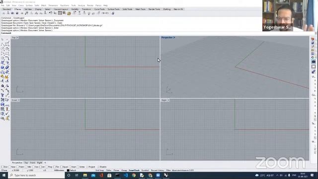Viewport: 318px width, 179px height.
Task: Open File Explorer from taskbar
Action: tap(85, 175)
